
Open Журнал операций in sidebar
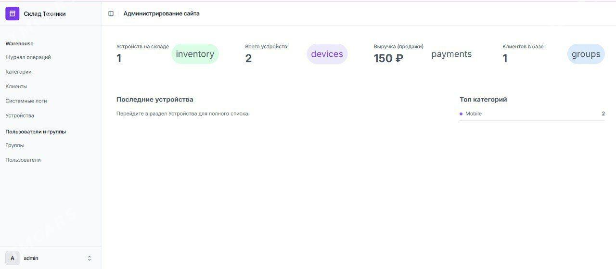pyautogui.click(x=28, y=57)
